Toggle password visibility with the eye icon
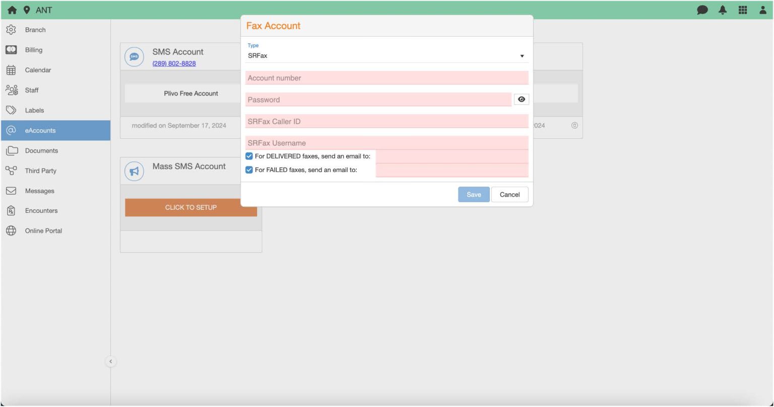Screen dimensions: 774x407 (x=521, y=99)
